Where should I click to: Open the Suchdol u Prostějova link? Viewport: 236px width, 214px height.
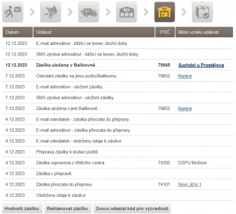click(201, 65)
